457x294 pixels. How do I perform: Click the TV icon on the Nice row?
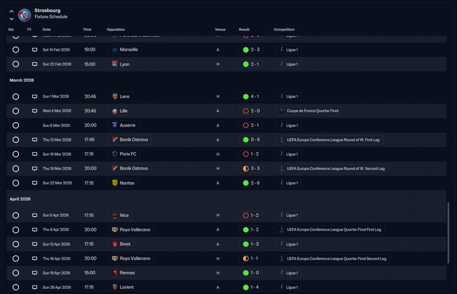[x=35, y=215]
